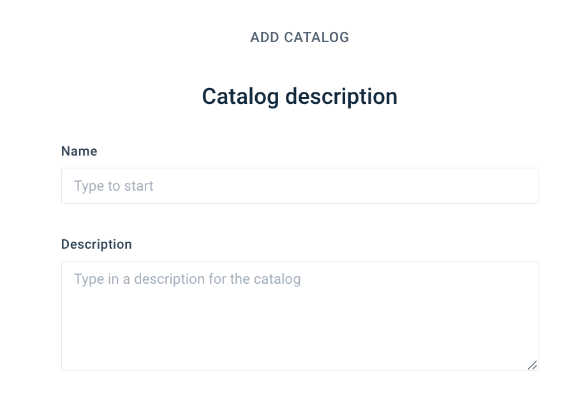Viewport: 578px width, 403px height.
Task: Click the word 'ADD' in the top header
Action: pyautogui.click(x=265, y=38)
